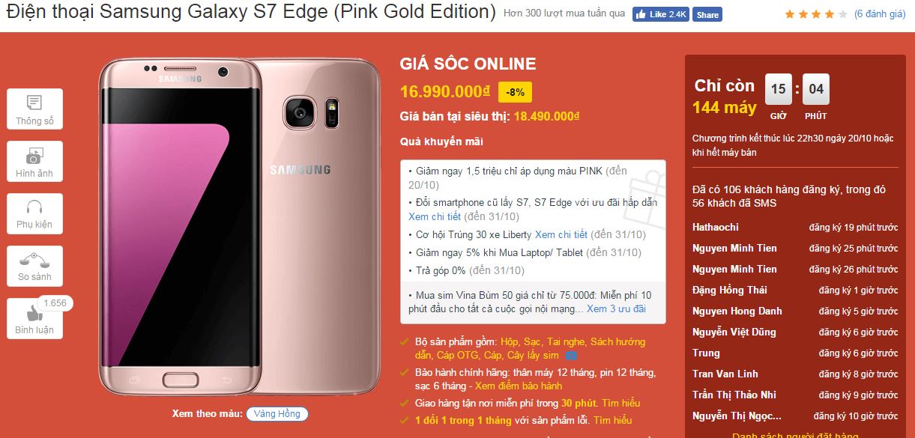This screenshot has width=915, height=438.
Task: Click Xem điểm bảo hành link
Action: point(519,386)
